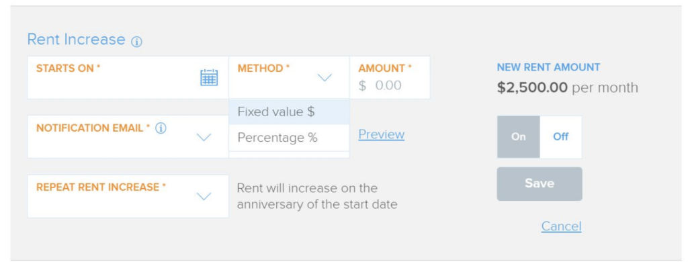Viewport: 688px width, 262px height.
Task: Click the dollar sign in Amount field
Action: 362,85
